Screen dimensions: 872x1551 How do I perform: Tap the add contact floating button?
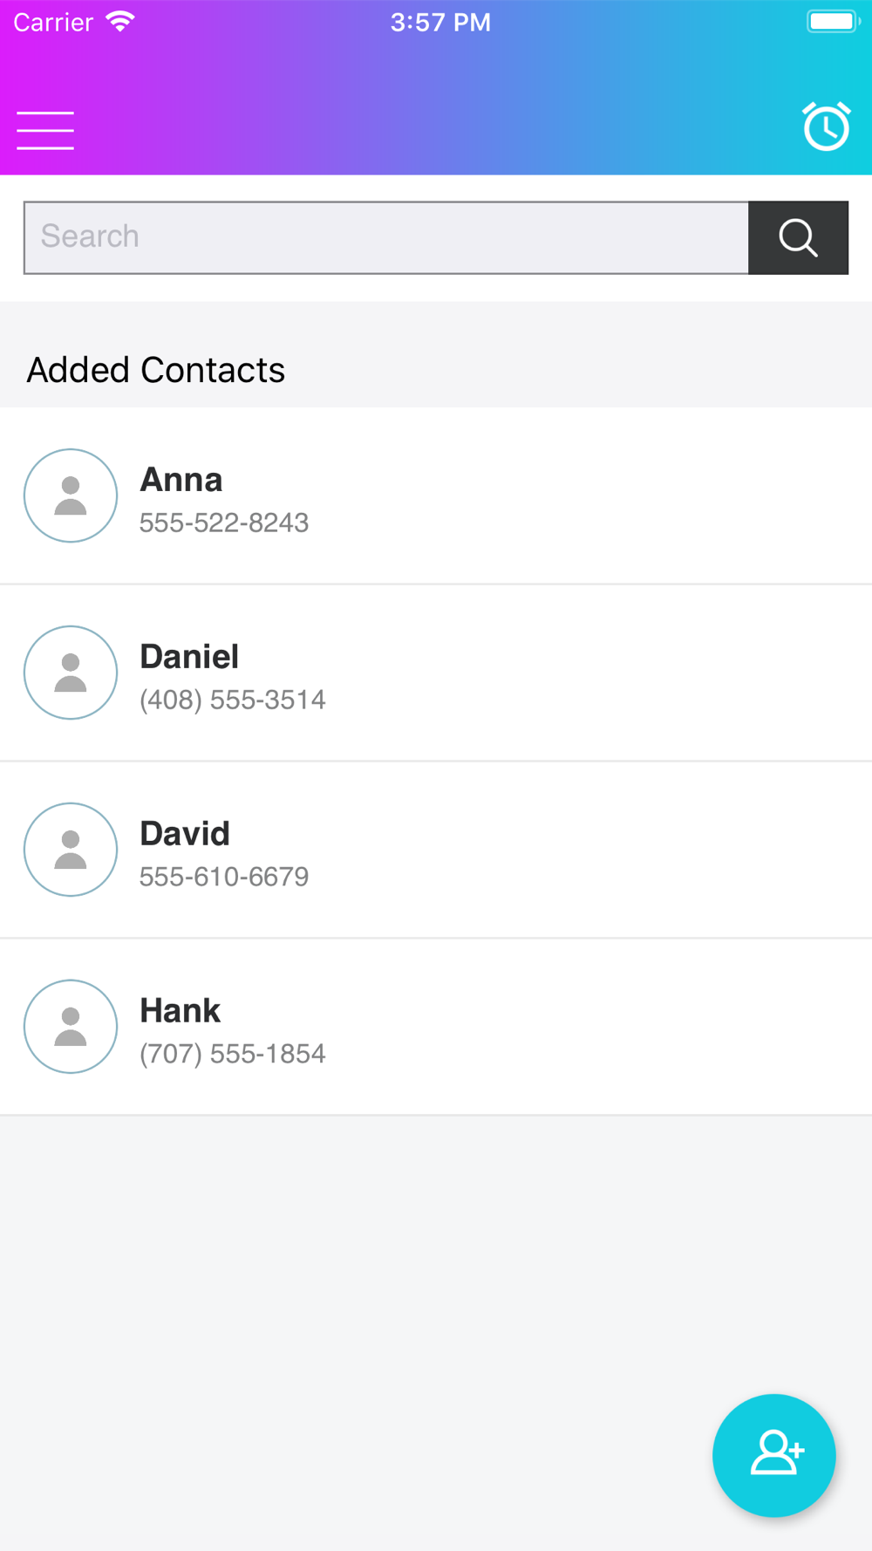pyautogui.click(x=773, y=1454)
